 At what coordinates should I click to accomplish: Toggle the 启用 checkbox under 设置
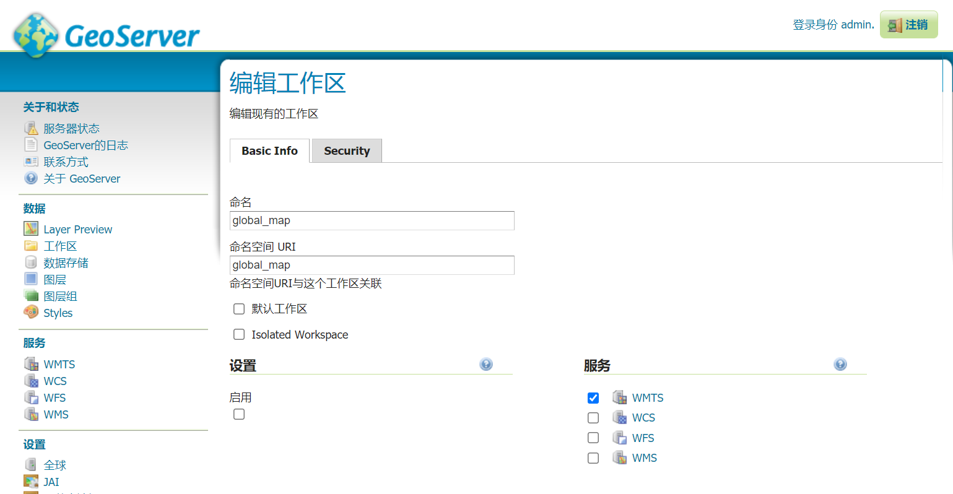(x=239, y=414)
